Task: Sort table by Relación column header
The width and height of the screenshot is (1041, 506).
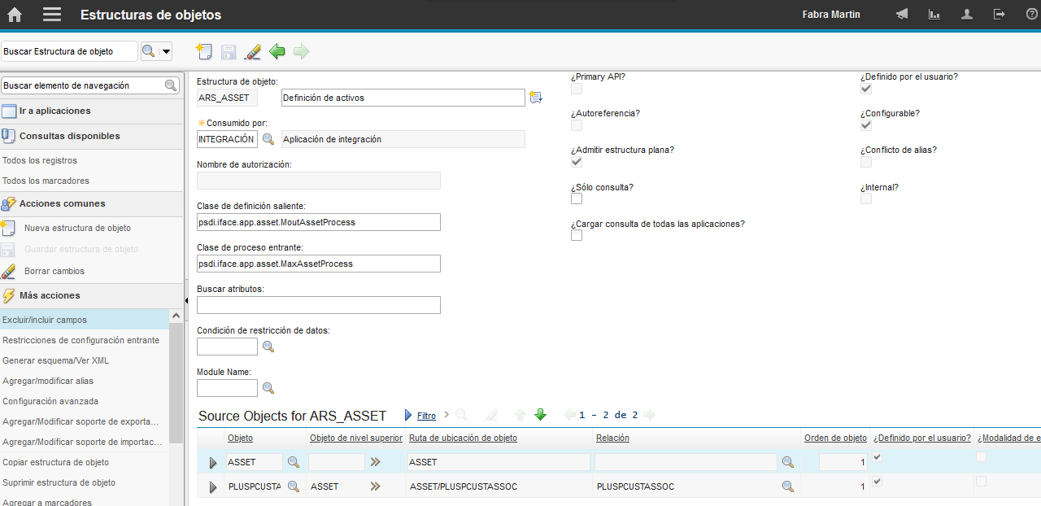Action: click(x=612, y=438)
